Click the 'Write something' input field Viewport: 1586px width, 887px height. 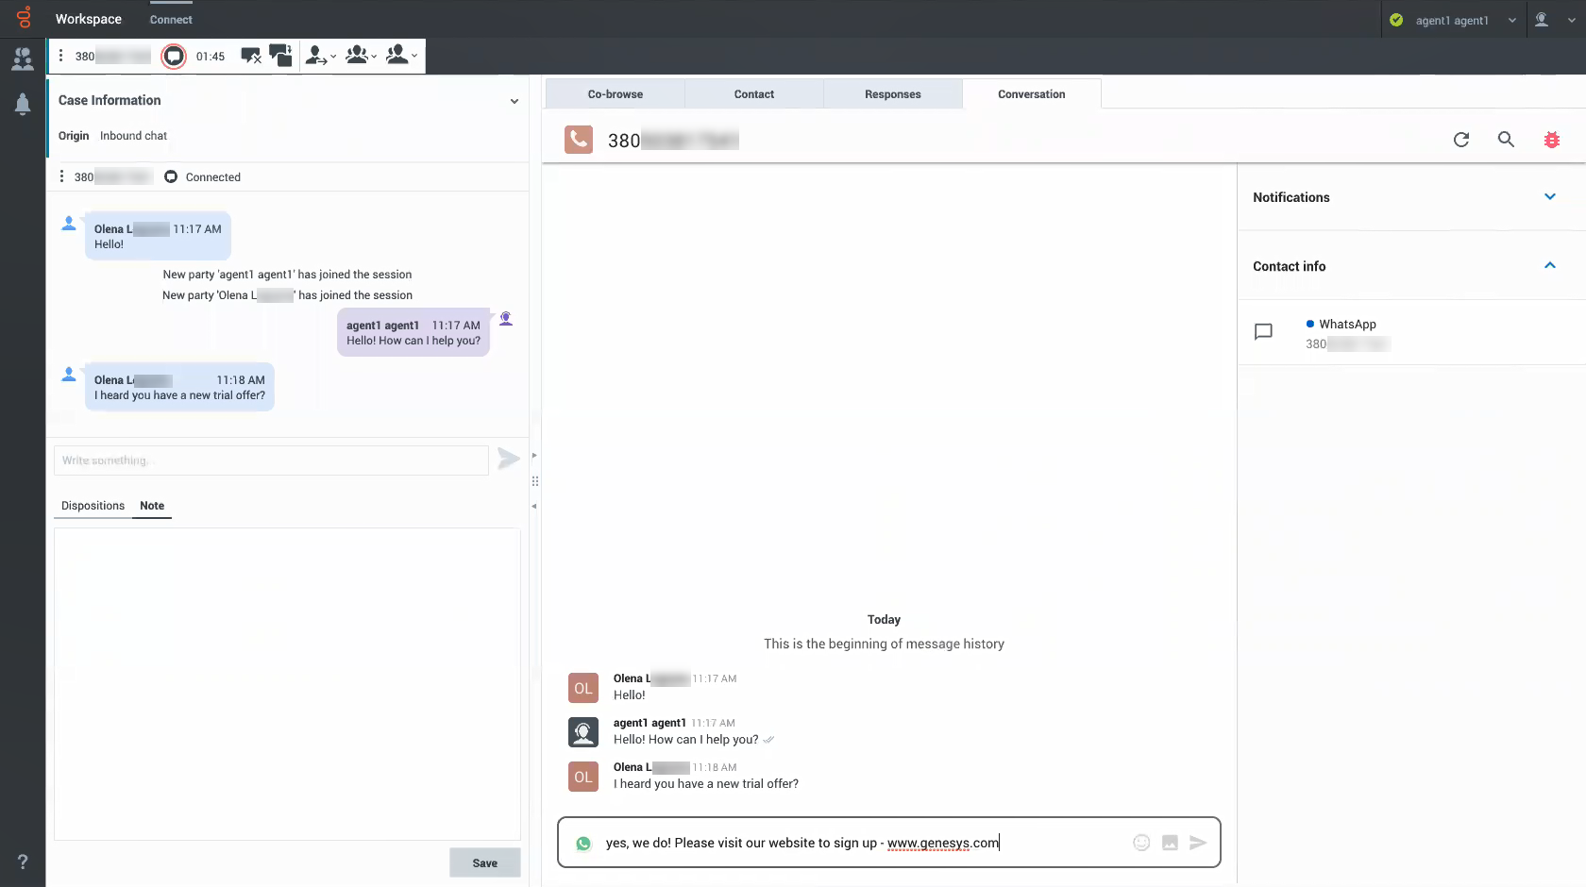pos(271,460)
